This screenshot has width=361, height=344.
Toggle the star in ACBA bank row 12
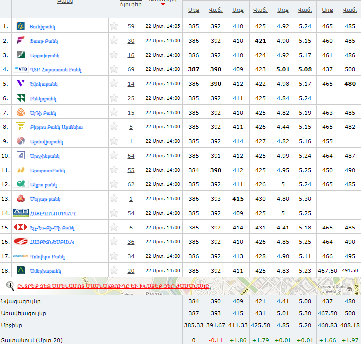(x=114, y=184)
